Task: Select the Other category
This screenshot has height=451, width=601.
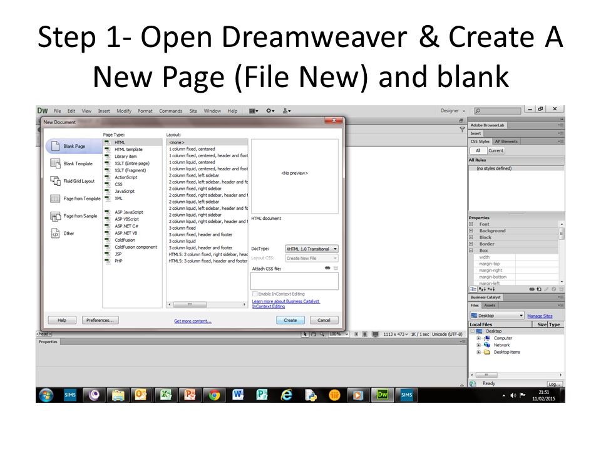Action: (63, 234)
